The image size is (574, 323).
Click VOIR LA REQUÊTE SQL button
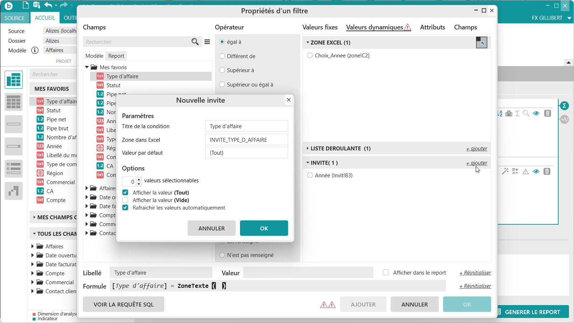coord(123,304)
